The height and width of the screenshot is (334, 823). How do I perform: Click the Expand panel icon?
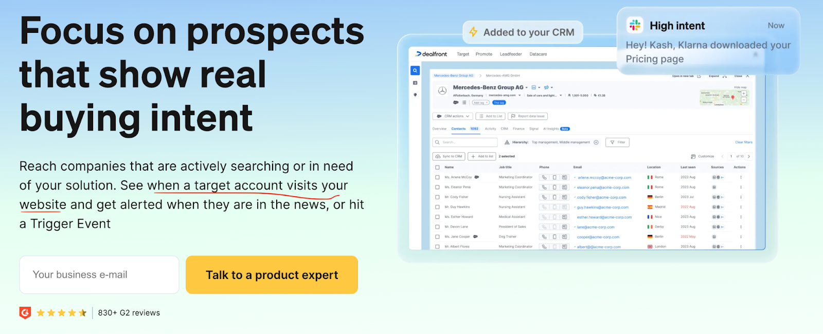pos(724,76)
